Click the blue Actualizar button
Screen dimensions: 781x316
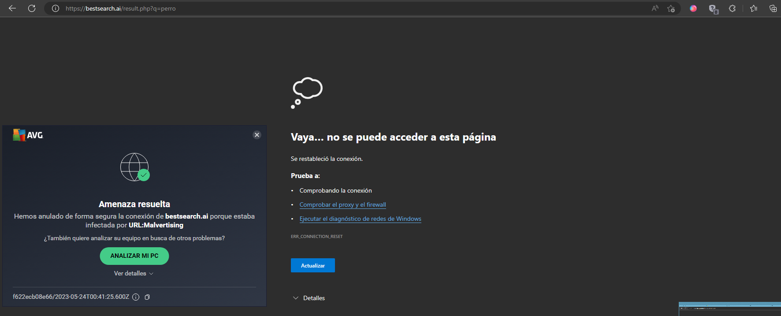pos(313,265)
